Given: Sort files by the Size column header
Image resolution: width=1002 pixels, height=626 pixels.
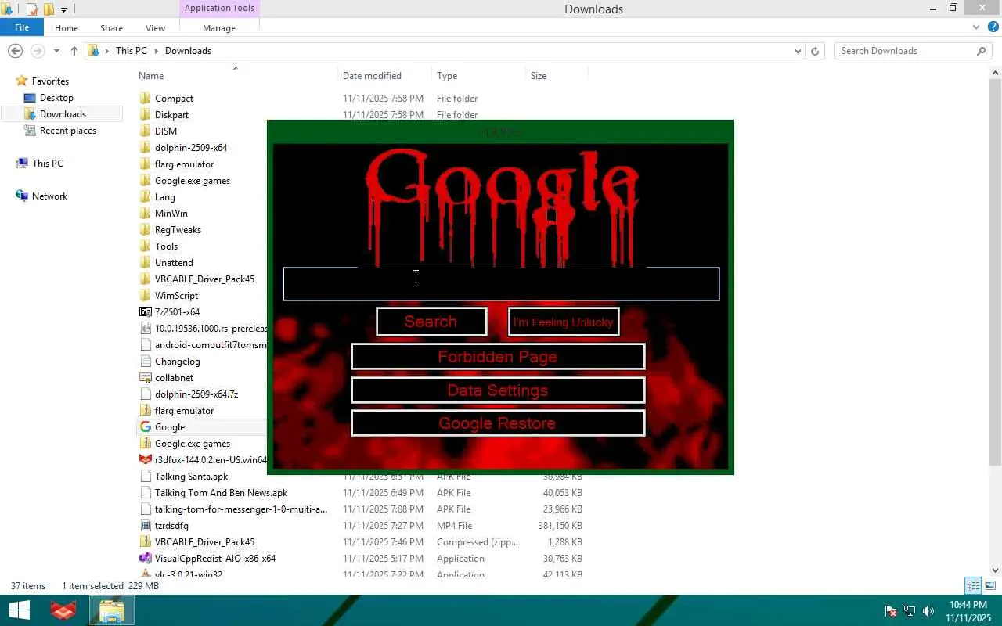Looking at the screenshot, I should point(557,76).
